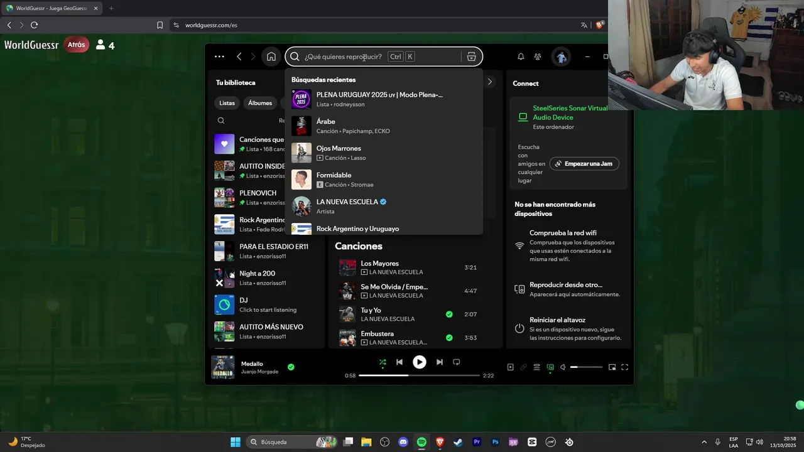Screen dimensions: 804x452
Task: Open artist Juanjo Morgade link
Action: pos(259,372)
